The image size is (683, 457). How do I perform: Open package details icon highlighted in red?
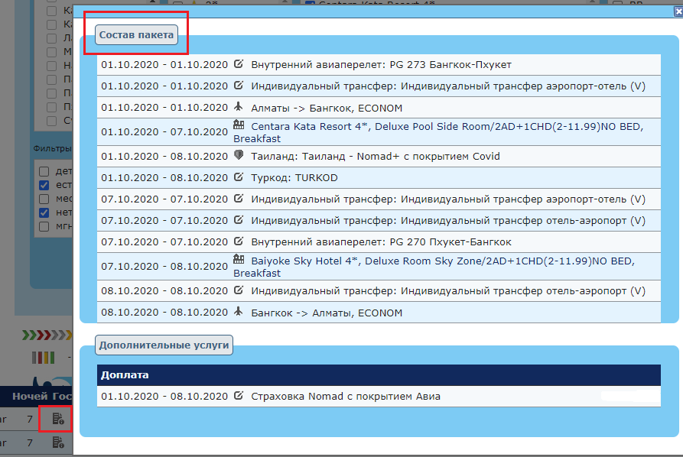click(x=57, y=419)
